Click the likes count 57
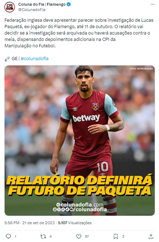159x242 pixels. click(87, 236)
